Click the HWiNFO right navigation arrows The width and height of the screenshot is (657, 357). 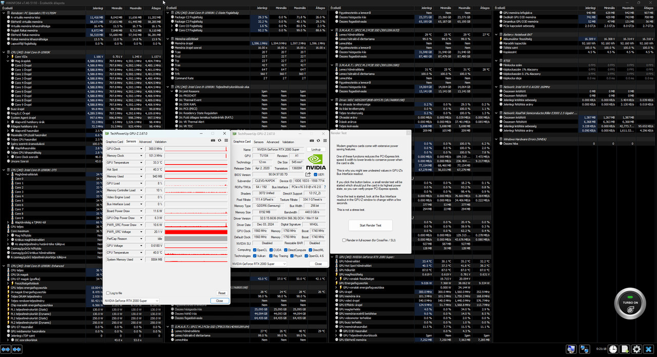coord(17,350)
